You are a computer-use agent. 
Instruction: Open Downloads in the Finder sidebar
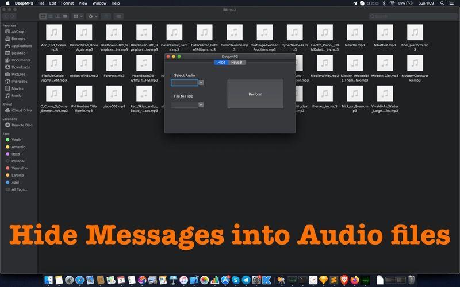pos(21,67)
